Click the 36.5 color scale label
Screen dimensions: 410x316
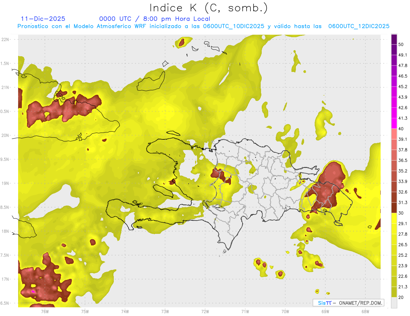click(403, 161)
